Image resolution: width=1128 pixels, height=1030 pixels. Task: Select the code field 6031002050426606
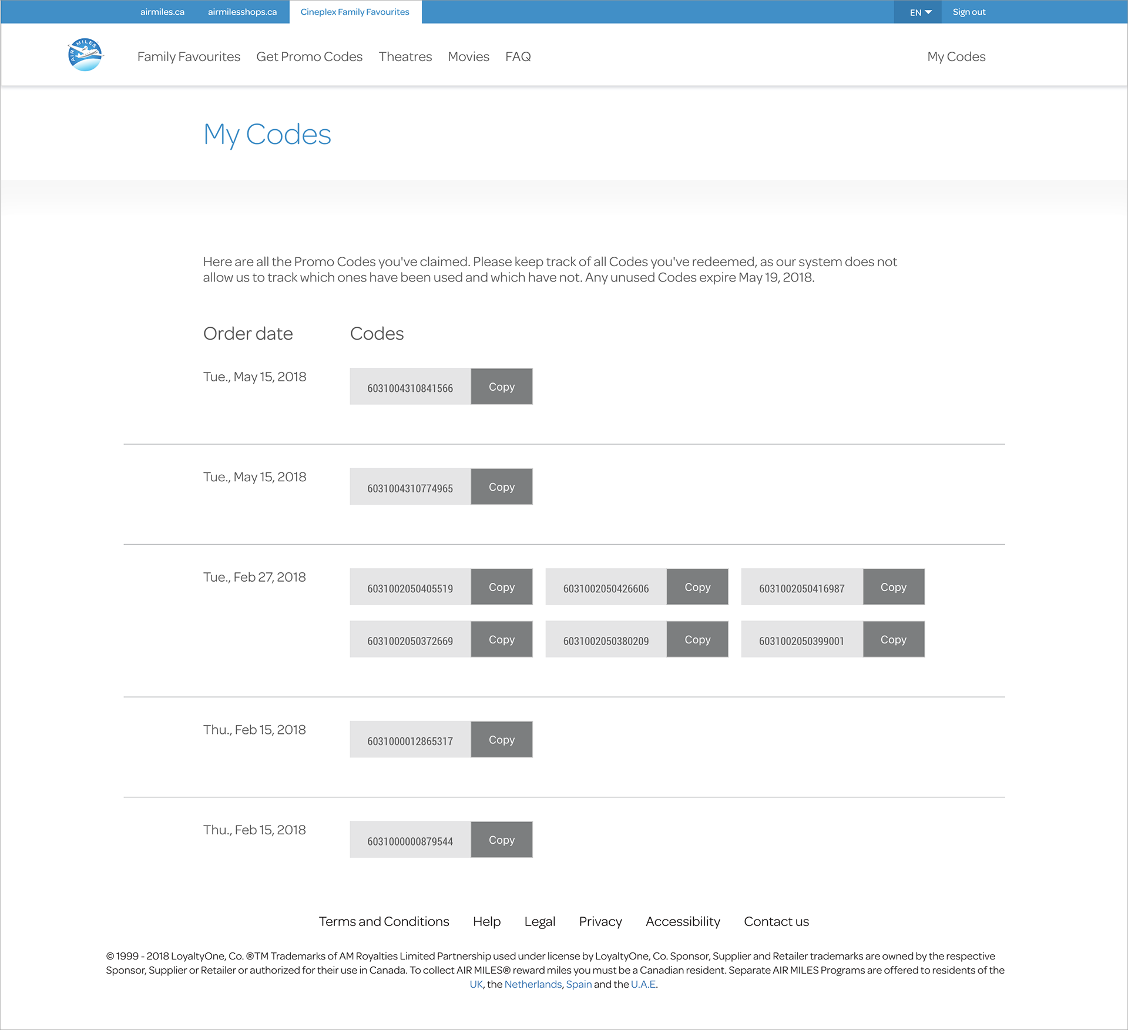coord(606,587)
